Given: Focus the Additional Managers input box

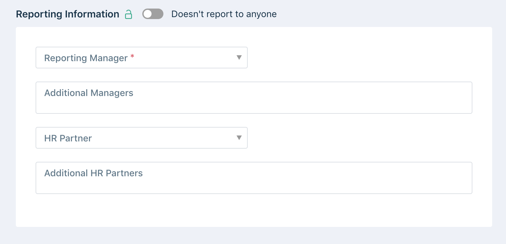Looking at the screenshot, I should pos(254,98).
